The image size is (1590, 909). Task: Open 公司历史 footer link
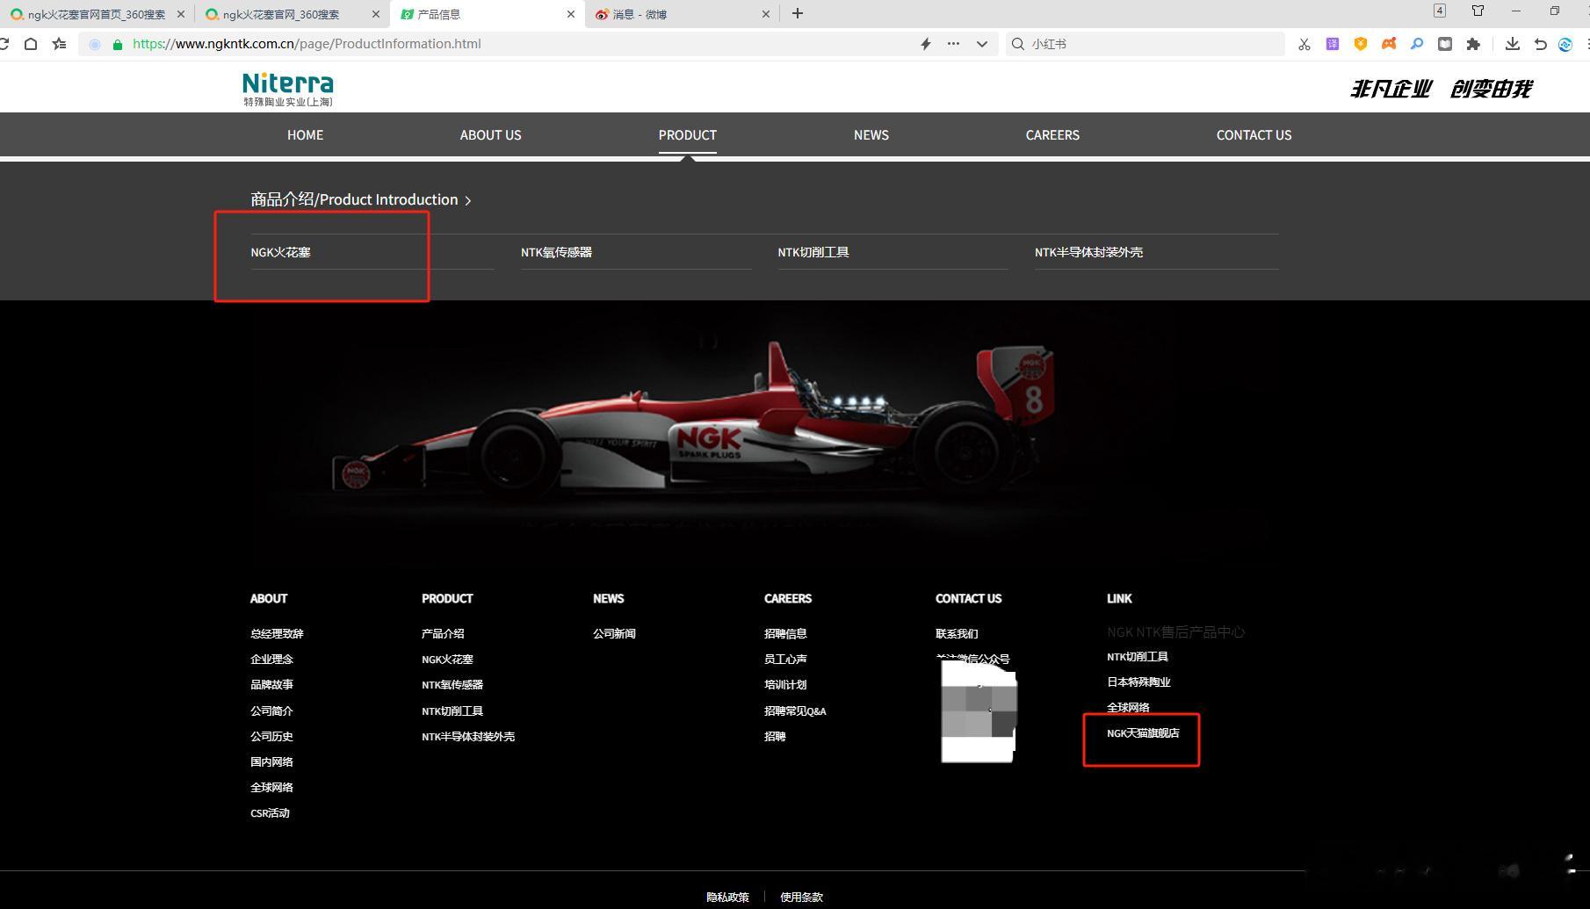[271, 736]
